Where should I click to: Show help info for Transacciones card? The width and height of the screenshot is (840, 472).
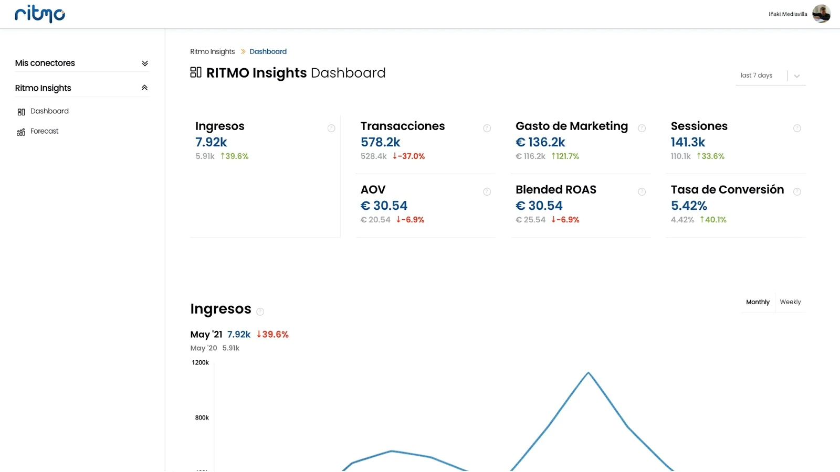487,128
